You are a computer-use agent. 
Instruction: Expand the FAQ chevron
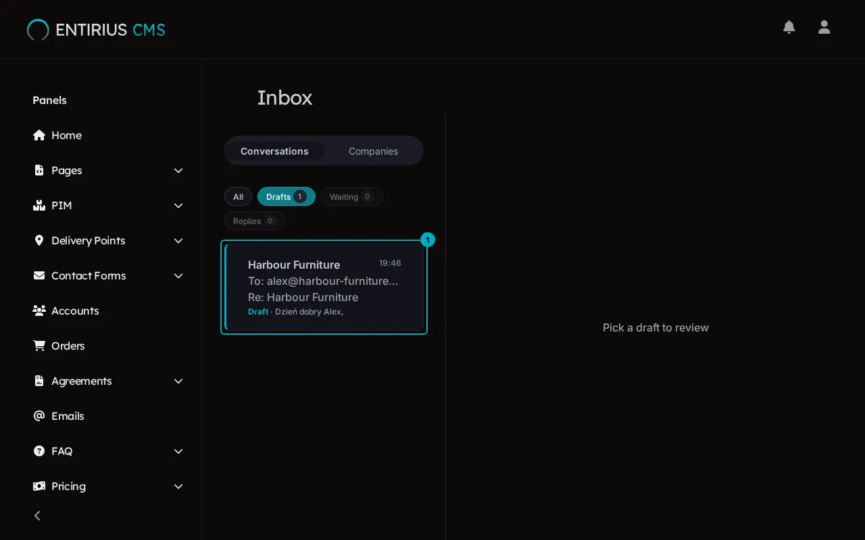(x=178, y=451)
